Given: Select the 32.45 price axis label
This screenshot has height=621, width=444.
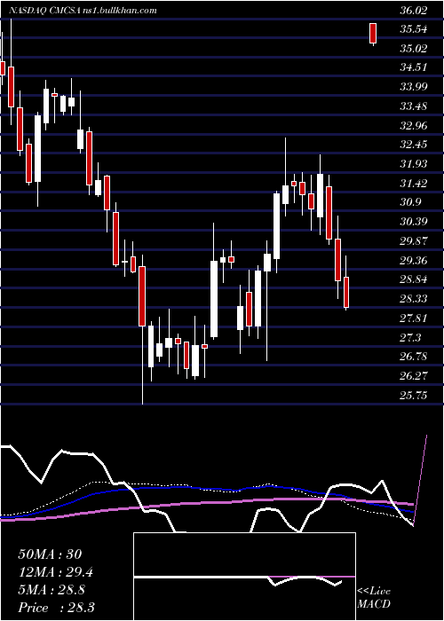Looking at the screenshot, I should pos(414,145).
